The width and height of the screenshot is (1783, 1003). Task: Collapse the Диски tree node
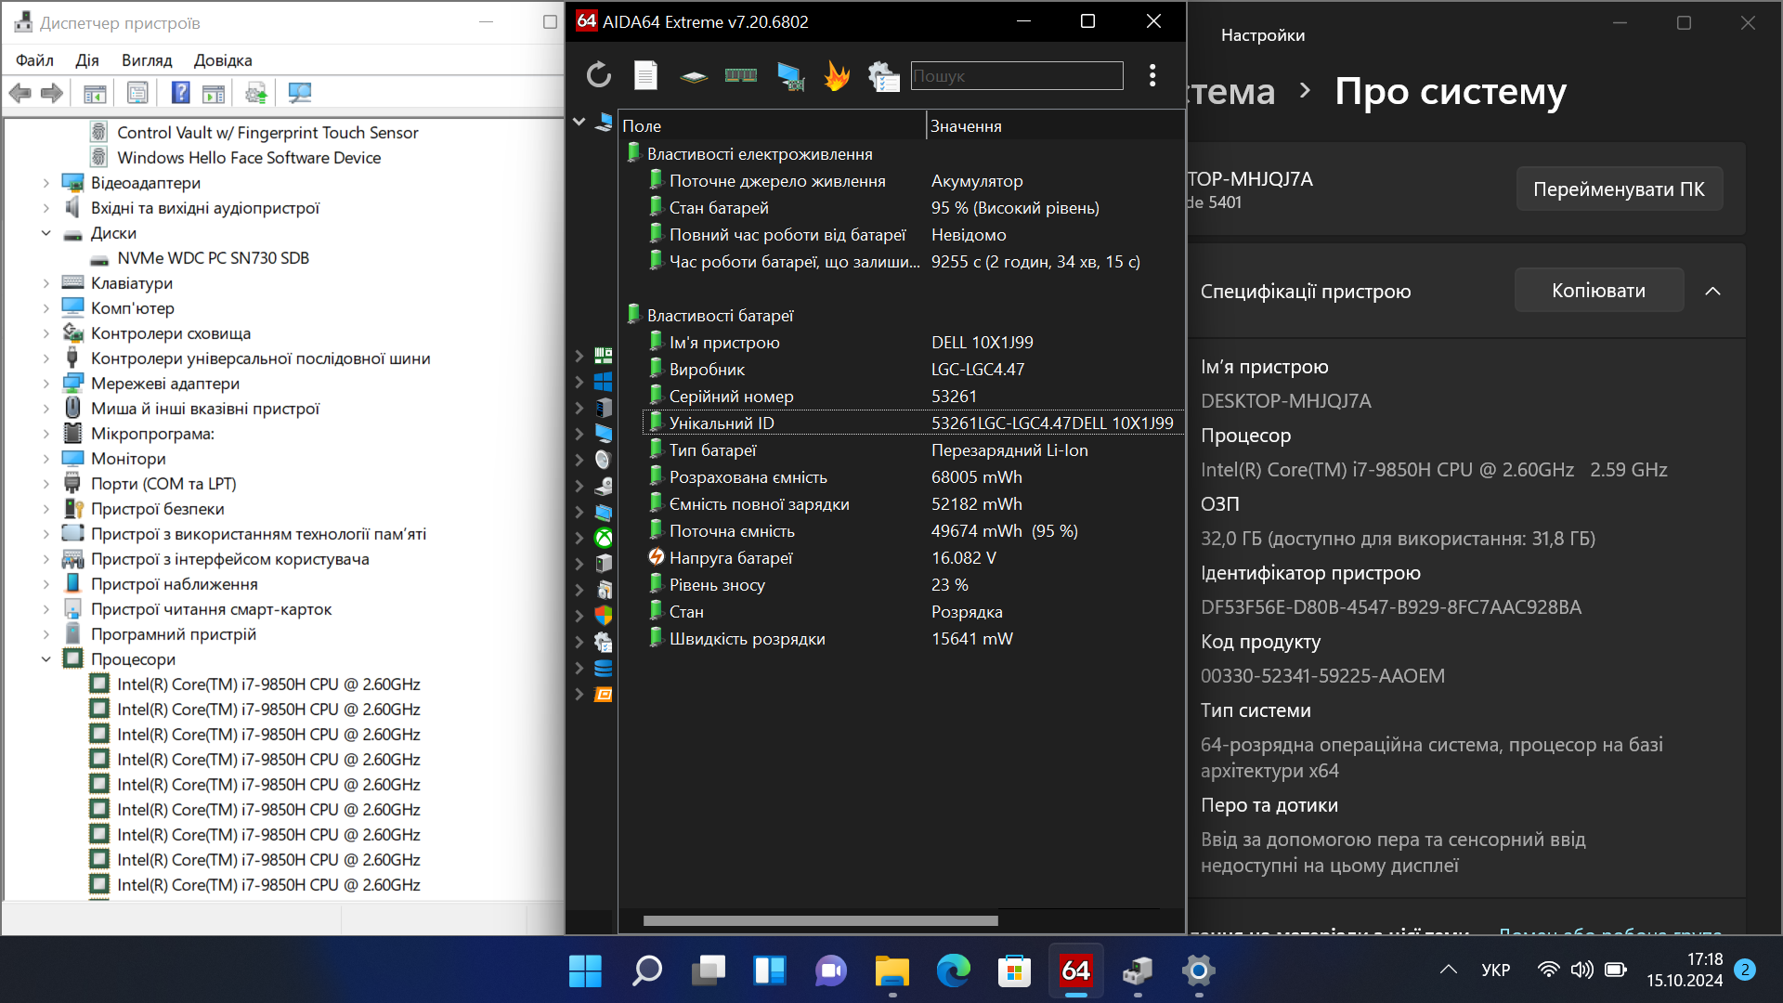click(x=46, y=233)
